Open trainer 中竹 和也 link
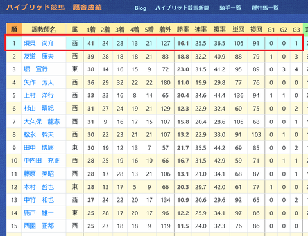This screenshot has width=308, height=236. coord(38,200)
